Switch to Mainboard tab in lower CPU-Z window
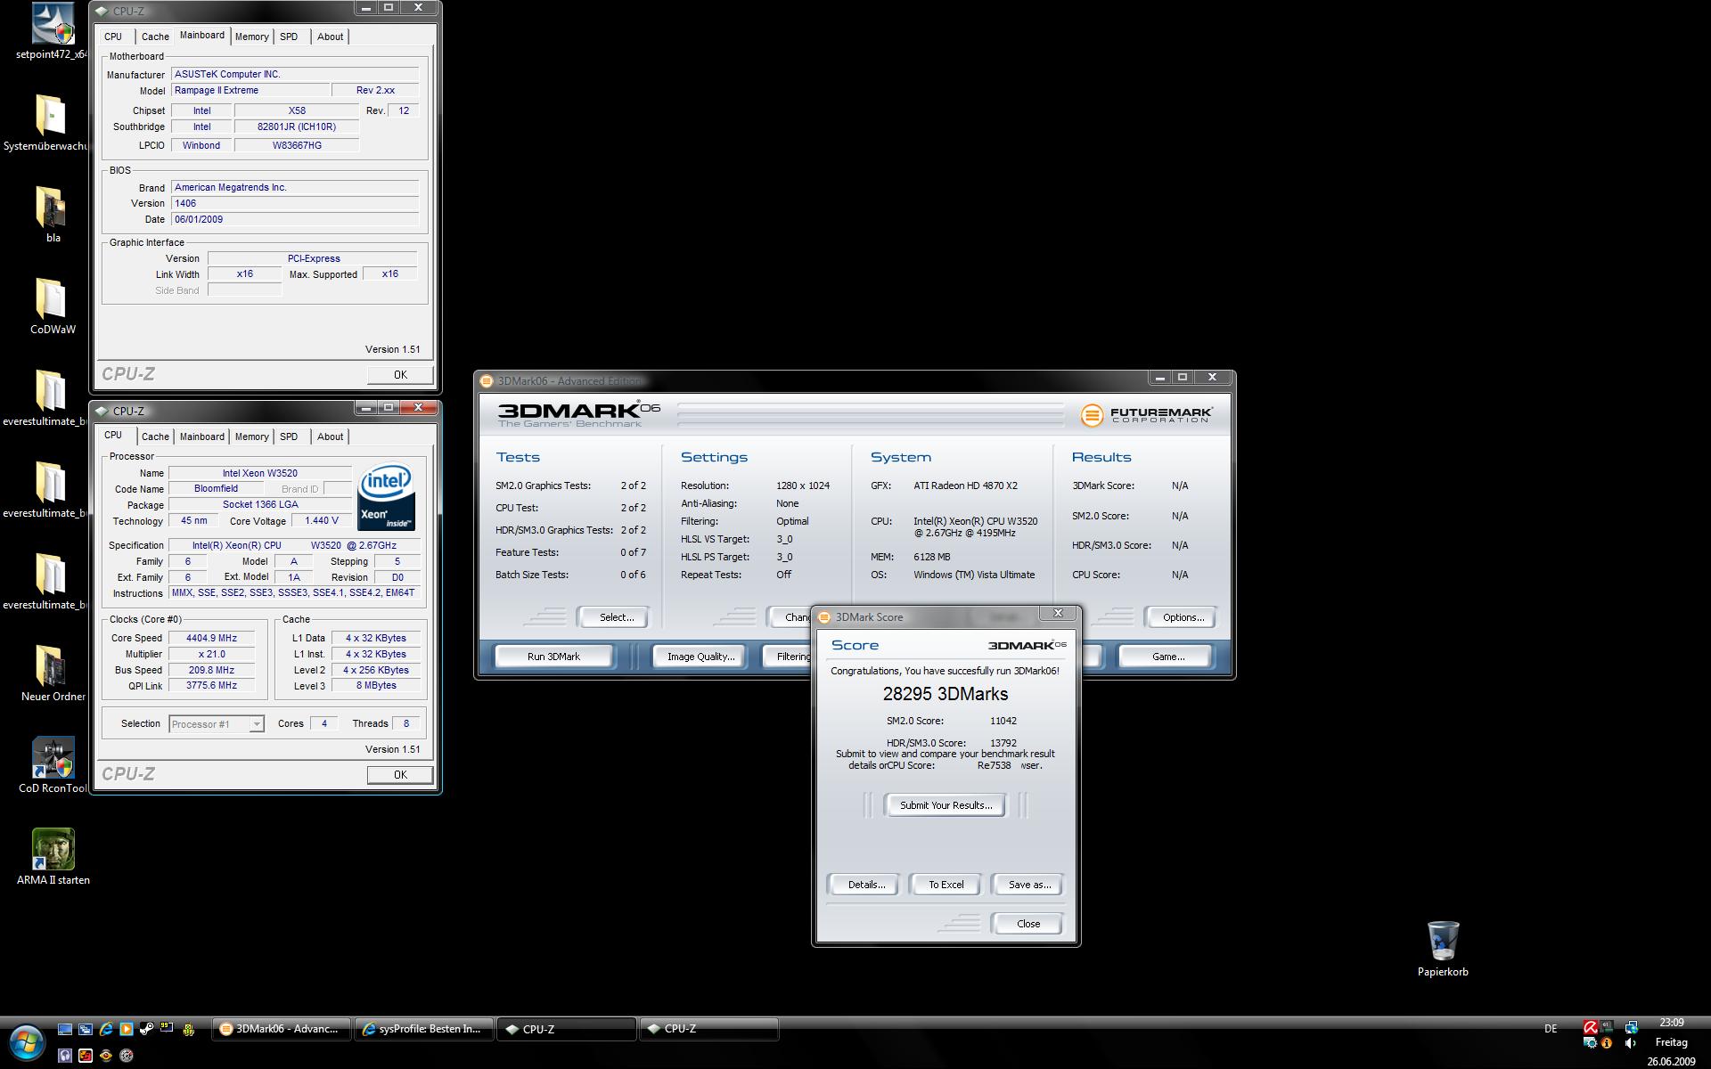Viewport: 1711px width, 1069px height. point(201,437)
